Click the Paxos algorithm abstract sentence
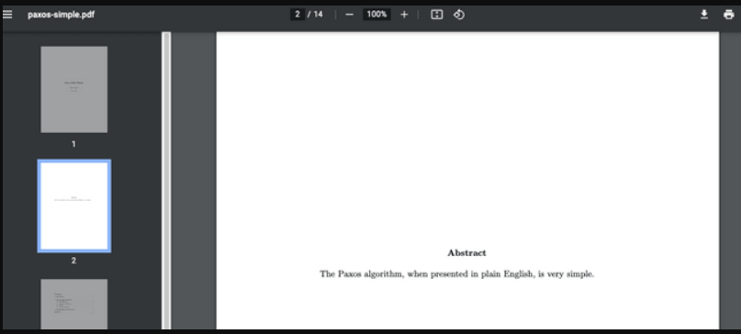 point(456,274)
